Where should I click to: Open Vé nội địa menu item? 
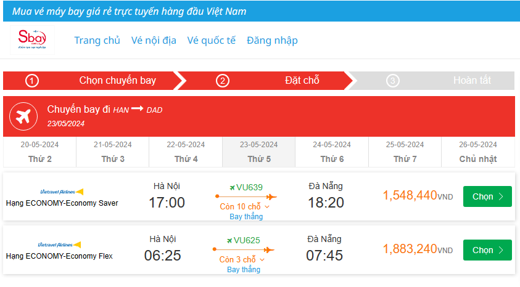coord(154,41)
